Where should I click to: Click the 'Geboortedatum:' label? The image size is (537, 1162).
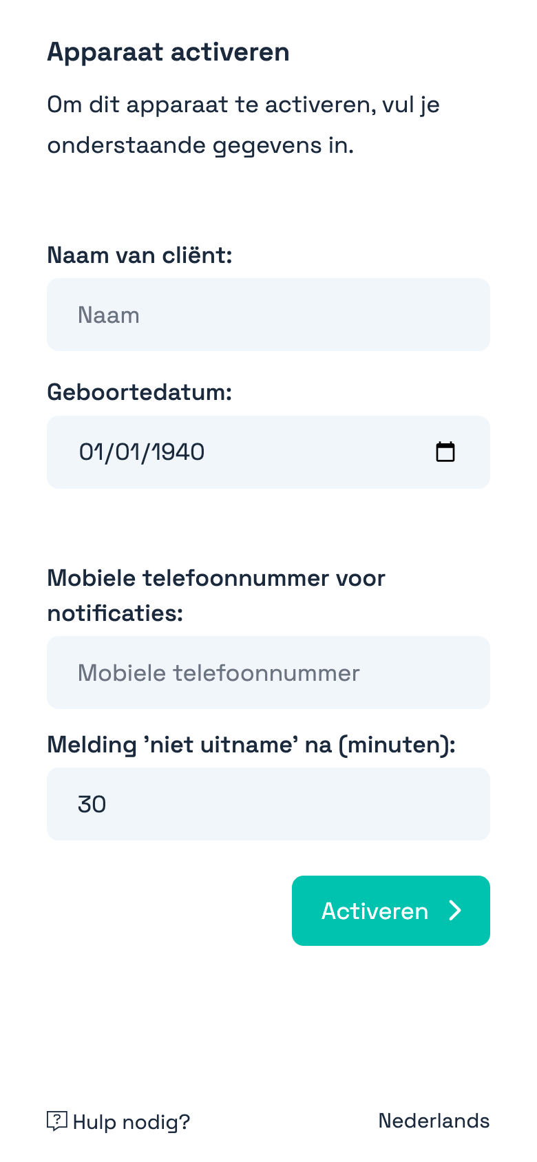point(140,392)
